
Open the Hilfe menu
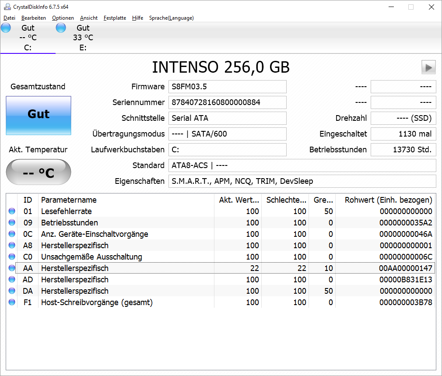pos(137,18)
